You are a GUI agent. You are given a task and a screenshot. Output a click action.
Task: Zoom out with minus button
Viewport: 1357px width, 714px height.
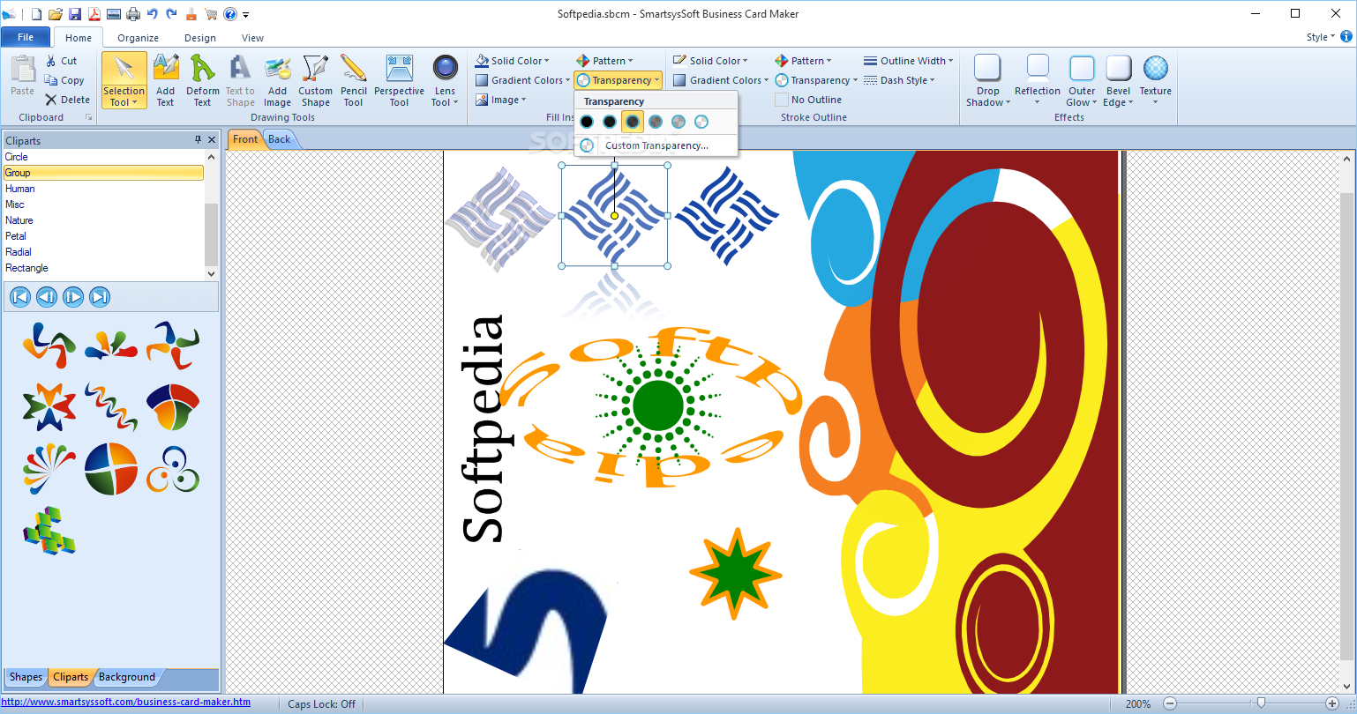click(x=1170, y=703)
